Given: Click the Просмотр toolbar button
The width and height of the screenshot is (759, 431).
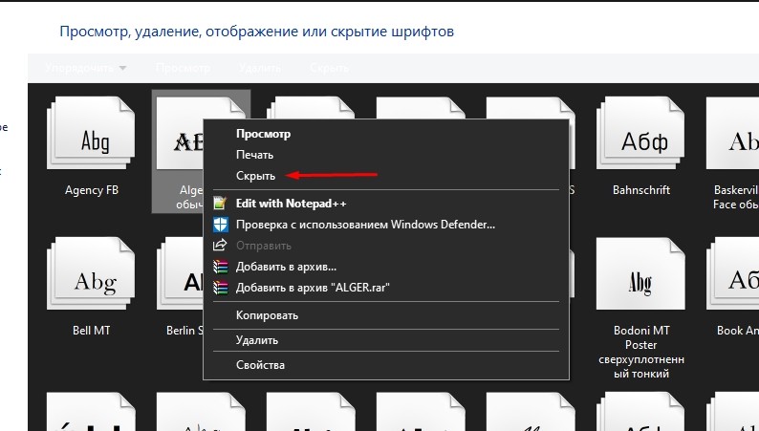Looking at the screenshot, I should [183, 68].
